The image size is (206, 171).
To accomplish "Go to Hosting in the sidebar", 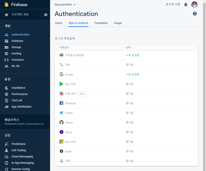I will (16, 54).
